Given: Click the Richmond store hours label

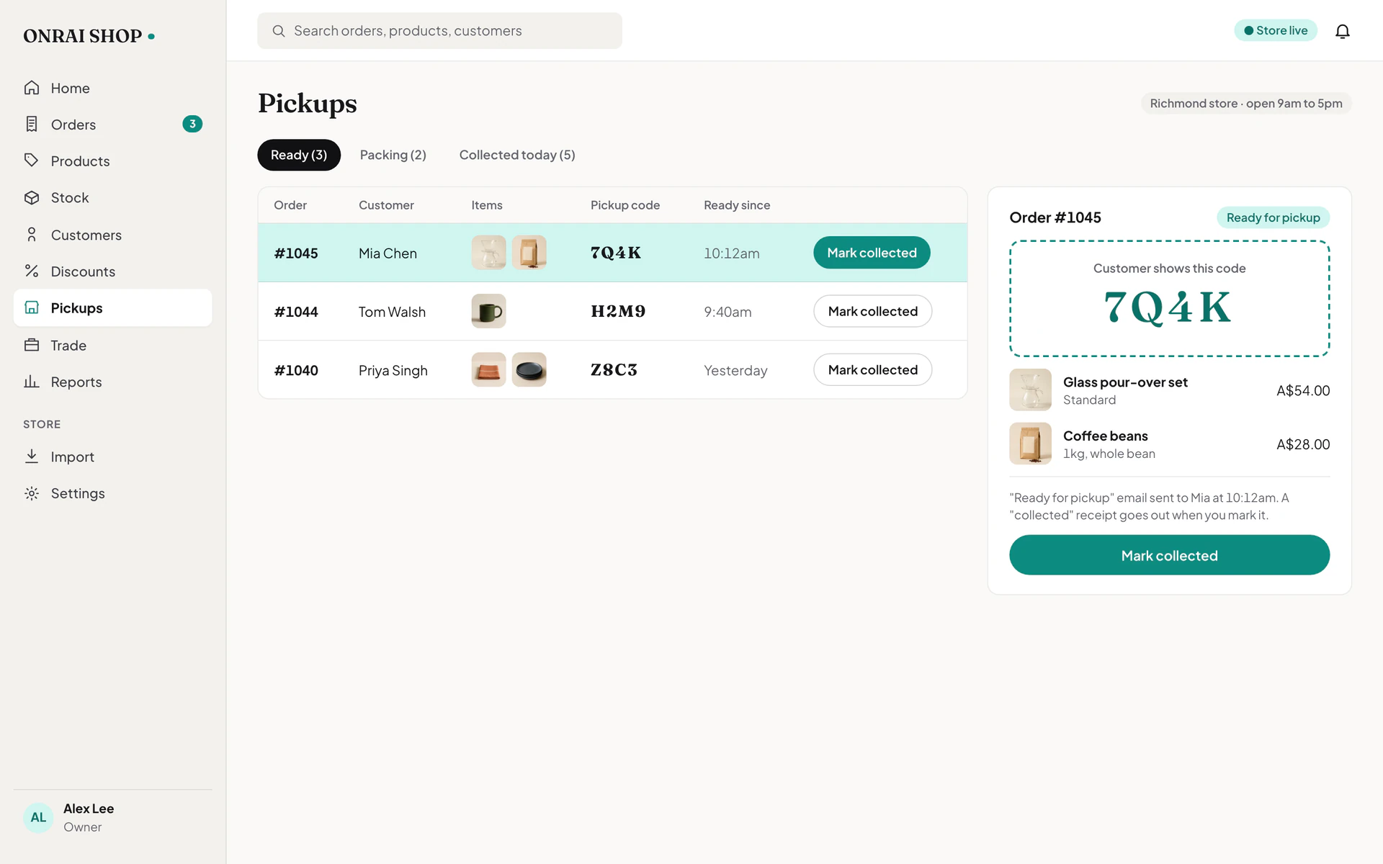Looking at the screenshot, I should click(1246, 104).
